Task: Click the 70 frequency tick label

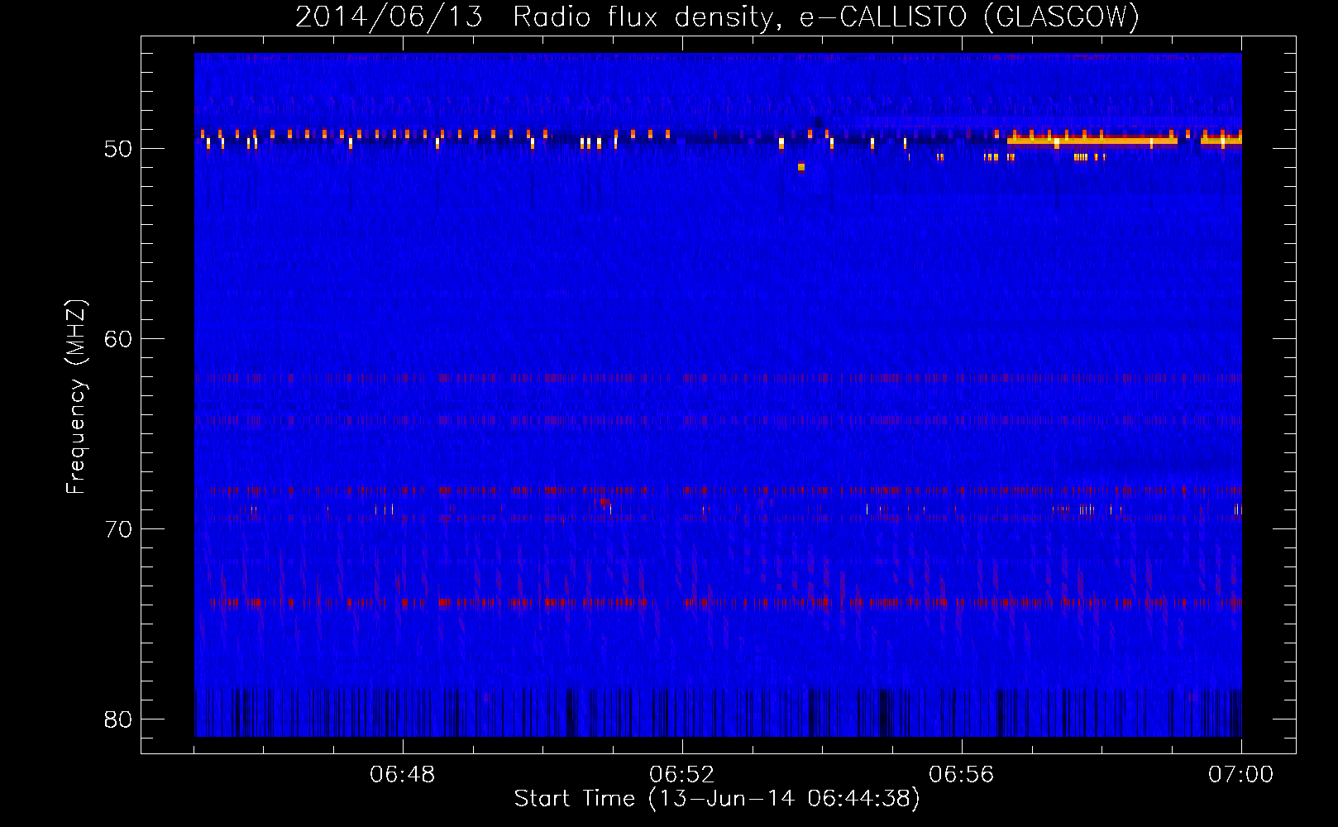Action: (118, 529)
